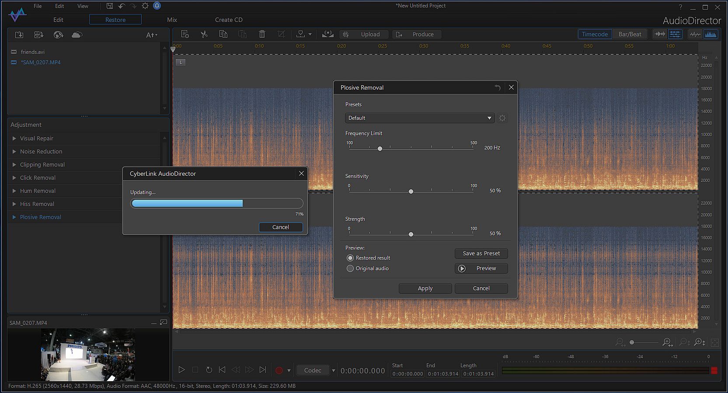Open the File menu
Screen dimensions: 728x393
[x=38, y=6]
